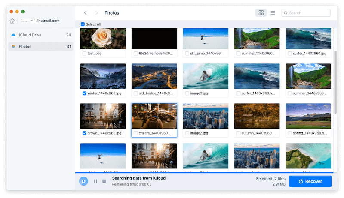Select the crowd_1440x960.jpg thumbnail
Viewport: 344px width, 198px height.
click(x=103, y=116)
